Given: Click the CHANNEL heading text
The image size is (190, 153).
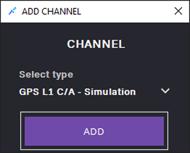Looking at the screenshot, I should pyautogui.click(x=96, y=44).
